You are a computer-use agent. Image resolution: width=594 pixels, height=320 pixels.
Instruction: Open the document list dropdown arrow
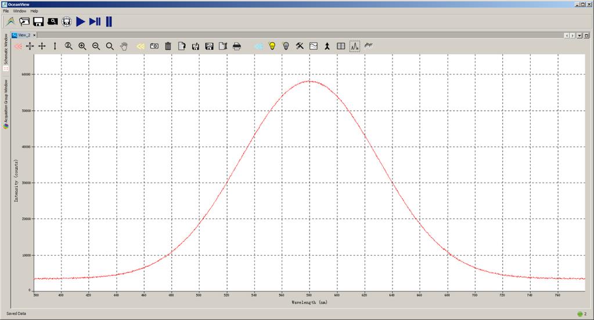[x=579, y=35]
